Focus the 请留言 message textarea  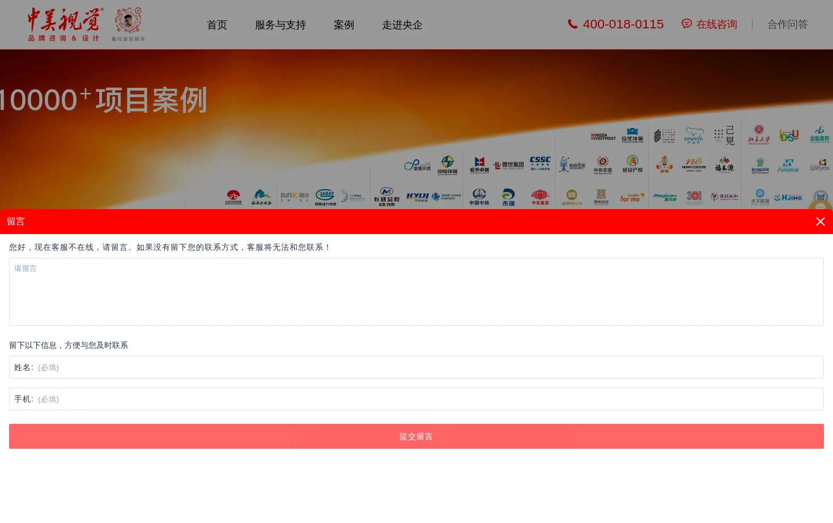click(416, 292)
